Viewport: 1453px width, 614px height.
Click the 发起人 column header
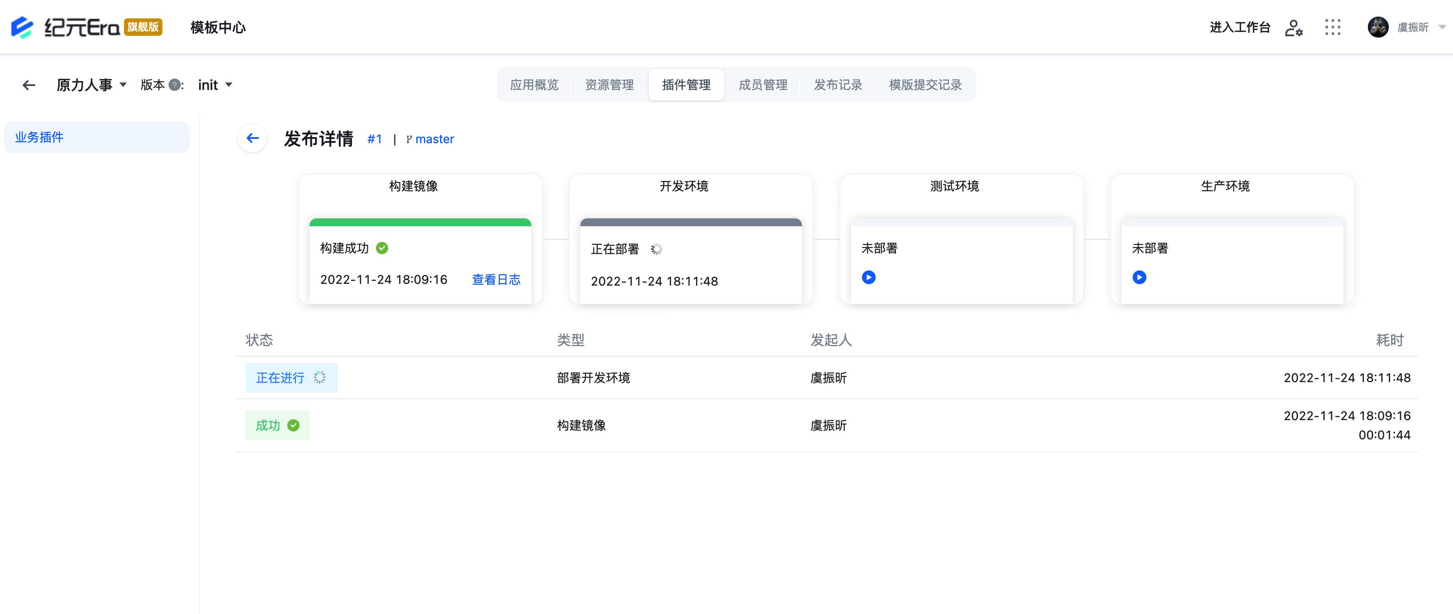[831, 340]
